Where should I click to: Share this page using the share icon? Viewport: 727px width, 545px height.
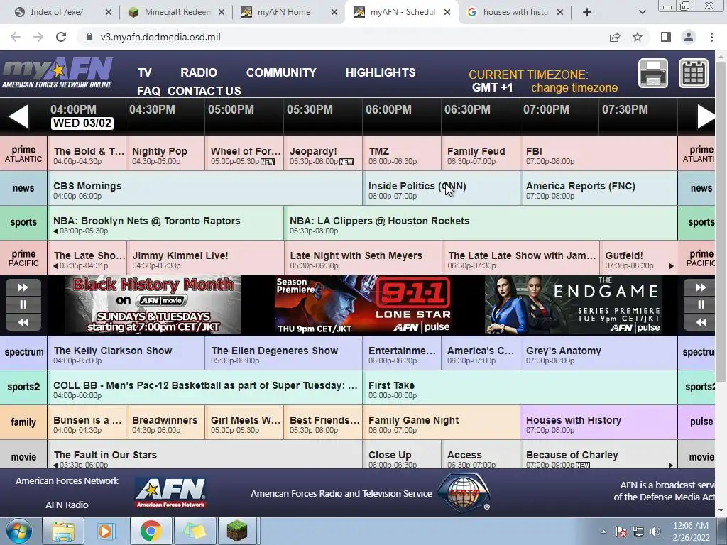pos(615,37)
